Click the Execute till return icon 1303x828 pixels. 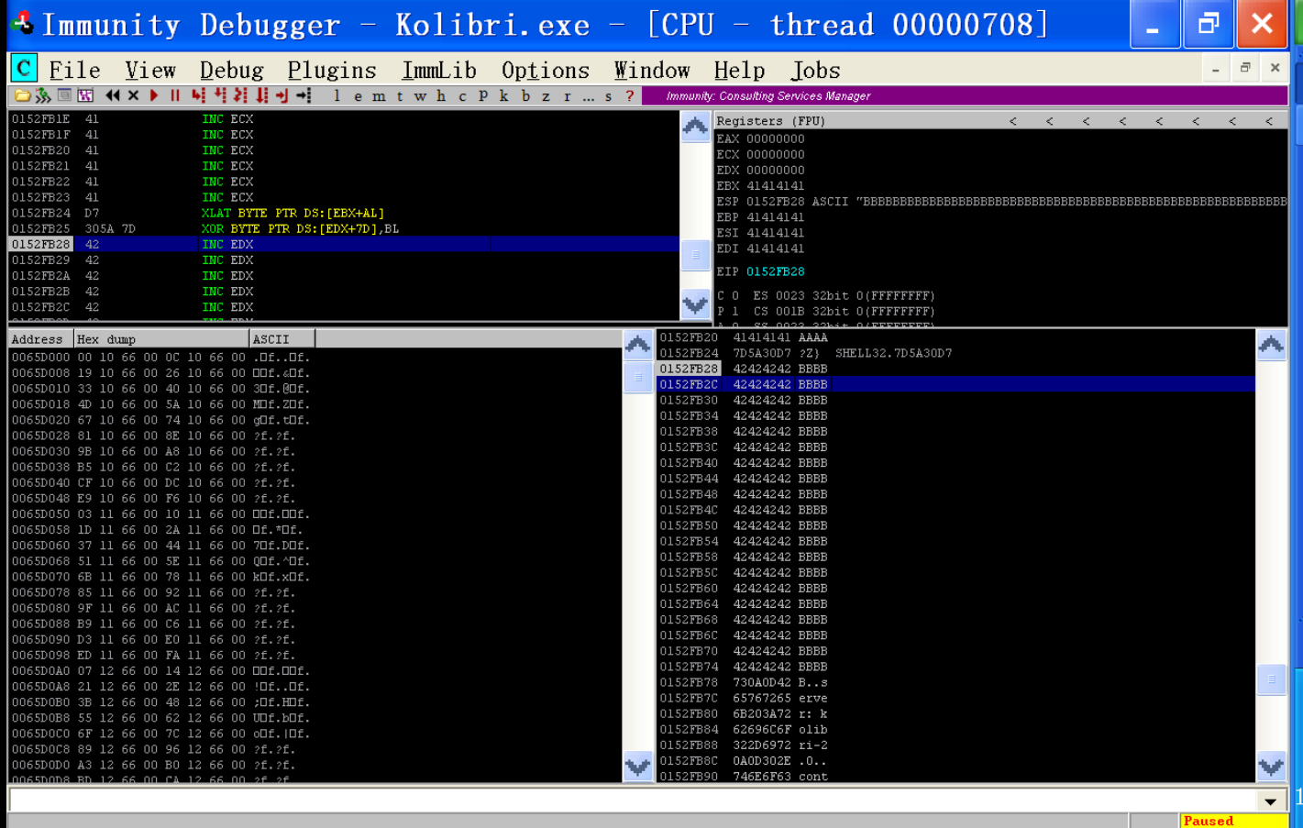point(282,95)
